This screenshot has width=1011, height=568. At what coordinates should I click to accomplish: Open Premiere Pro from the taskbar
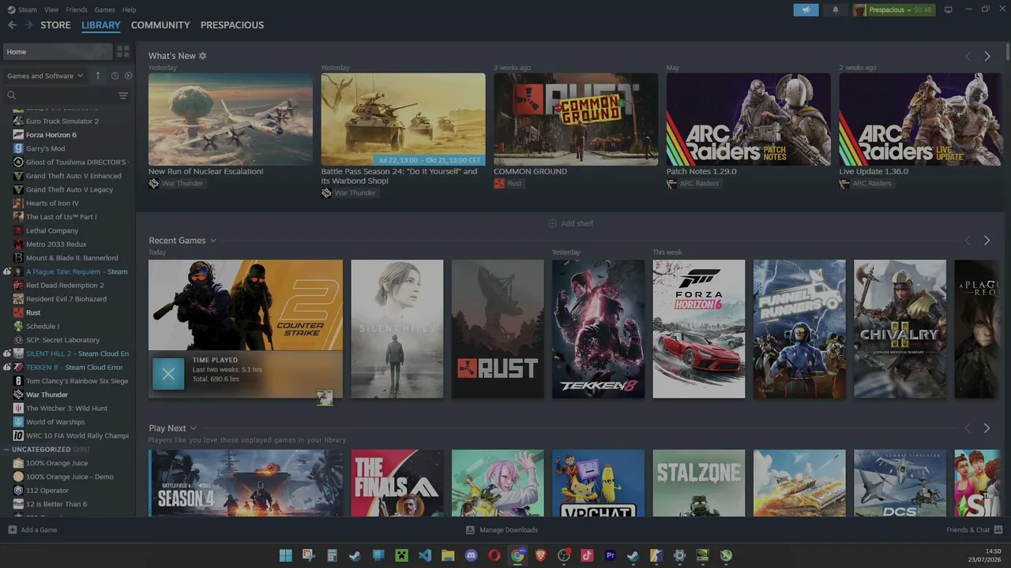(610, 555)
